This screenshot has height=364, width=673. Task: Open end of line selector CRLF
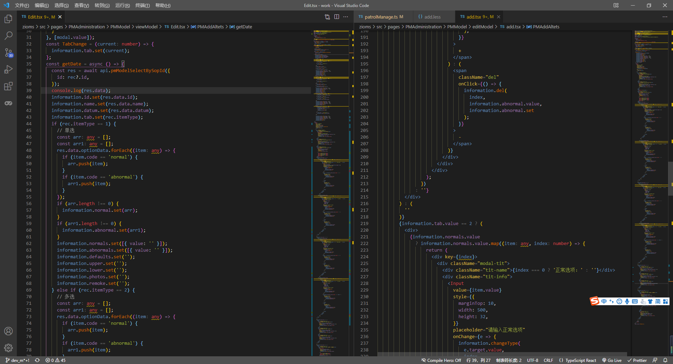point(548,360)
